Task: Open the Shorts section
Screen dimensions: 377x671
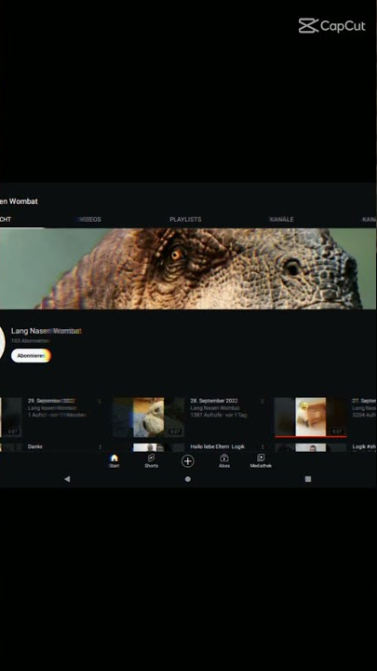Action: 151,461
